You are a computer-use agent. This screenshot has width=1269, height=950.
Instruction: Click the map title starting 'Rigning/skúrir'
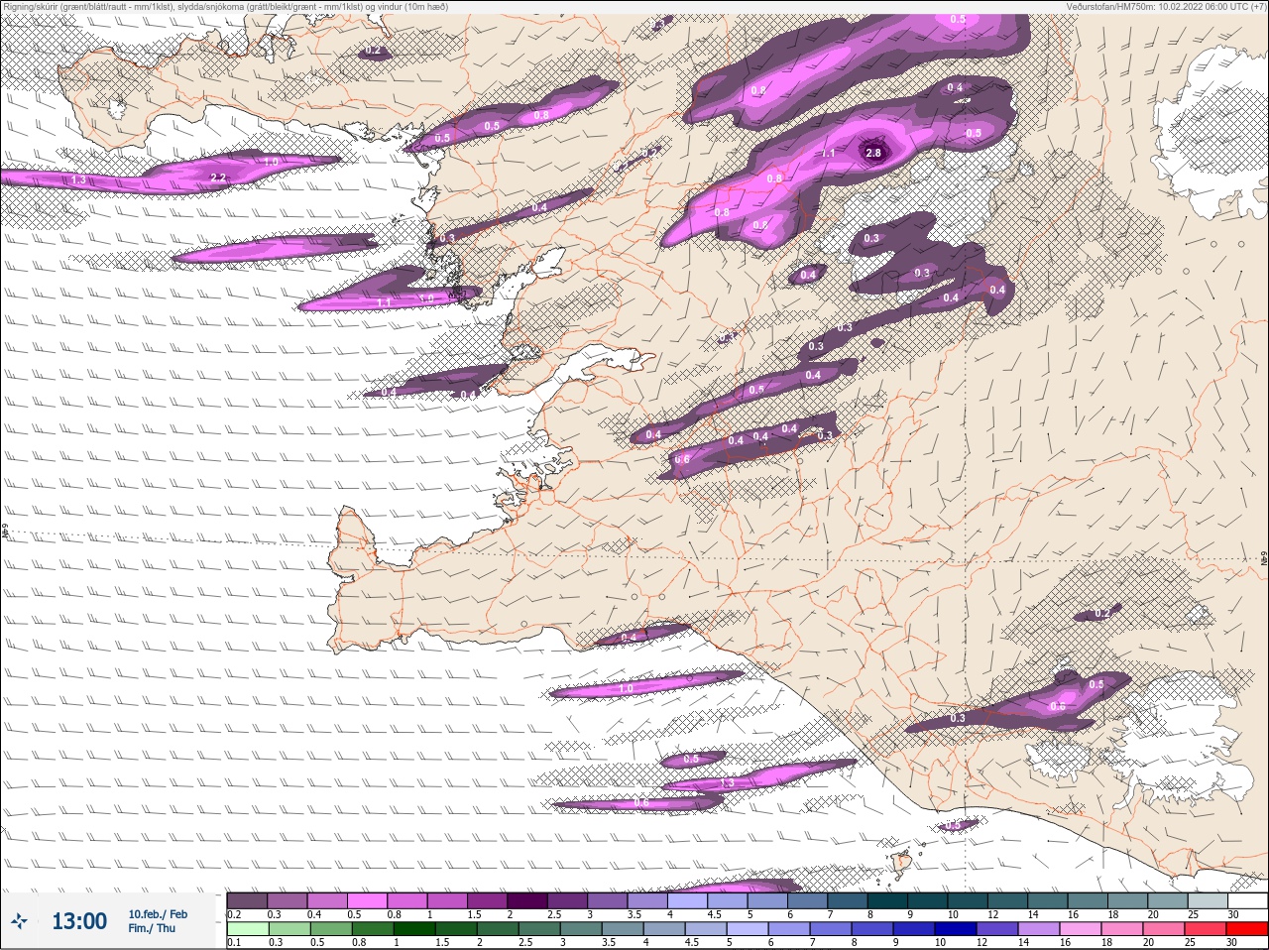(x=225, y=7)
